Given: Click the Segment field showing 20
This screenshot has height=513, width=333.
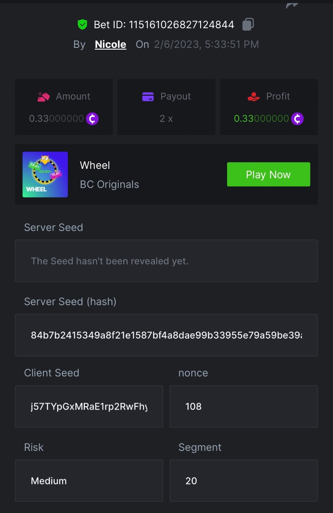Looking at the screenshot, I should tap(243, 481).
